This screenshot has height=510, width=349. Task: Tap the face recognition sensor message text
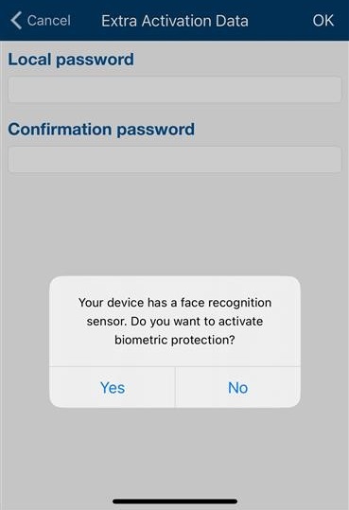[175, 321]
